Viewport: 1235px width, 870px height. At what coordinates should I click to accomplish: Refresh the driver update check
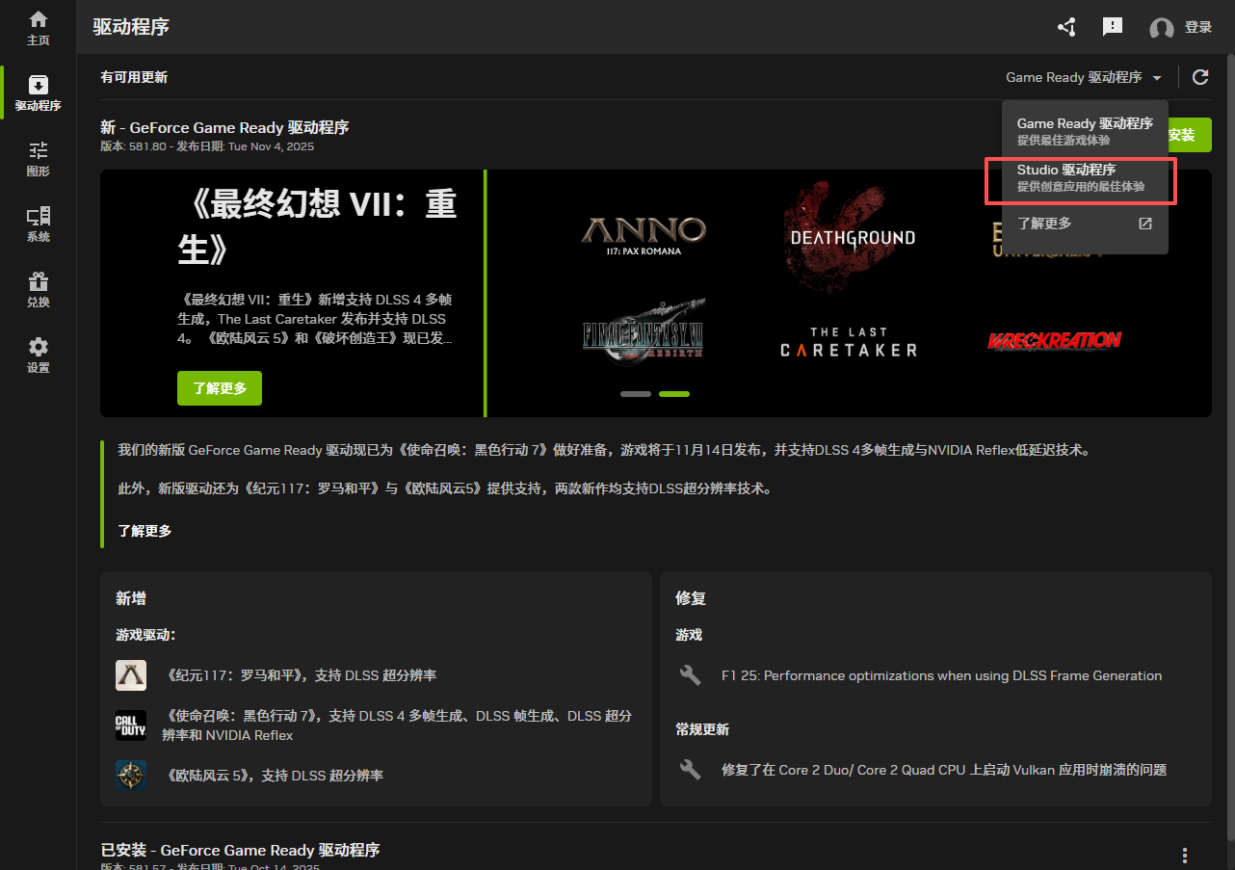click(x=1200, y=77)
